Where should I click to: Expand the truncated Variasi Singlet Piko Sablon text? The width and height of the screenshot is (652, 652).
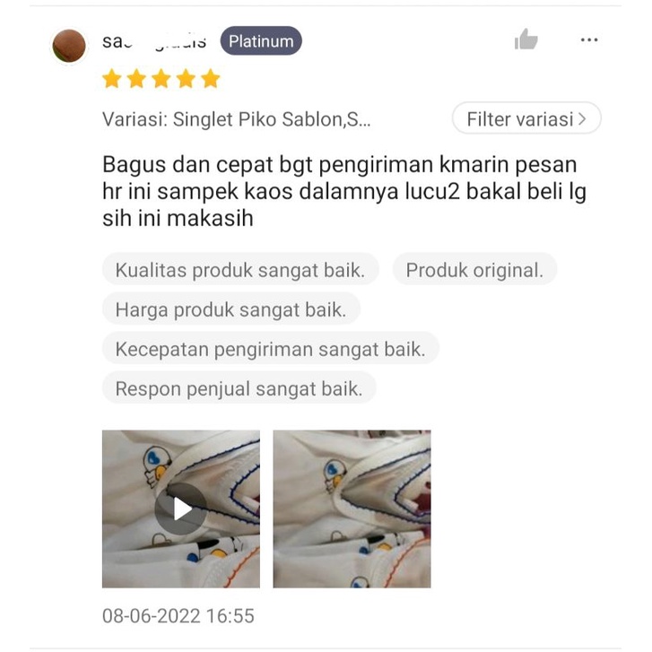tap(236, 119)
